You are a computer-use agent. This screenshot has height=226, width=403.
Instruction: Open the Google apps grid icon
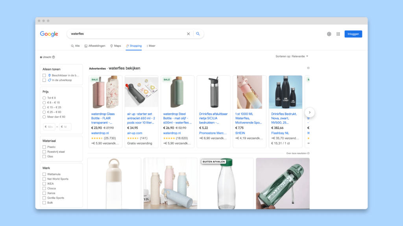[338, 34]
